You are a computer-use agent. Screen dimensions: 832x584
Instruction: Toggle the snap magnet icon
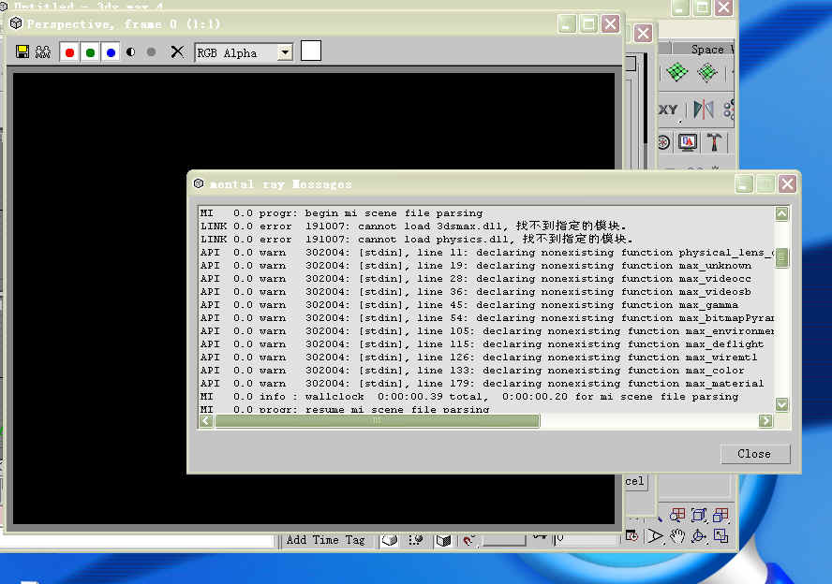tap(468, 540)
